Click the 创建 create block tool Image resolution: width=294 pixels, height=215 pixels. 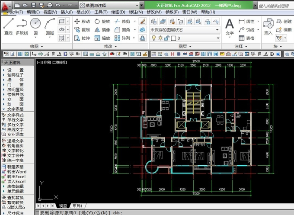pyautogui.click(x=284, y=21)
